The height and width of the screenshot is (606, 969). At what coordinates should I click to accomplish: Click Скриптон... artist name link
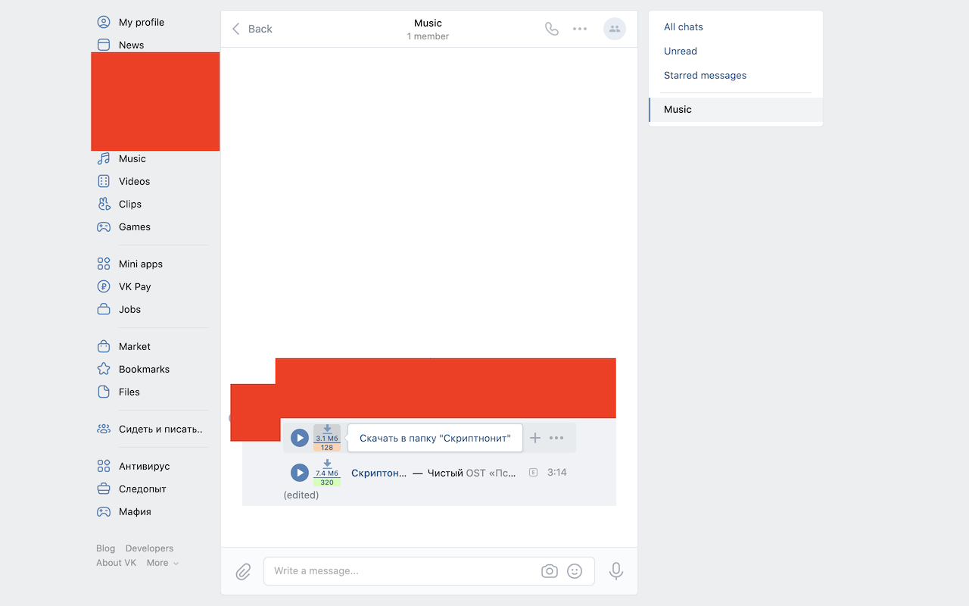click(379, 473)
